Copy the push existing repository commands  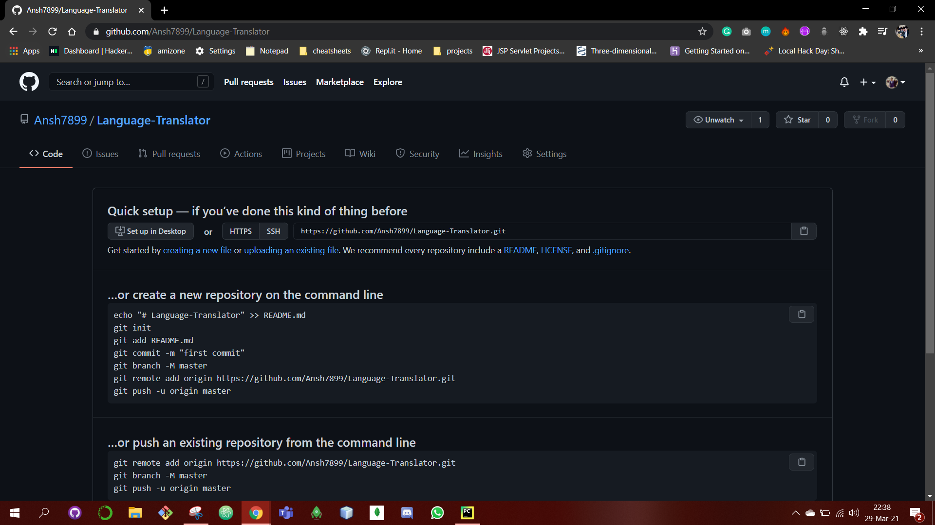click(x=801, y=462)
